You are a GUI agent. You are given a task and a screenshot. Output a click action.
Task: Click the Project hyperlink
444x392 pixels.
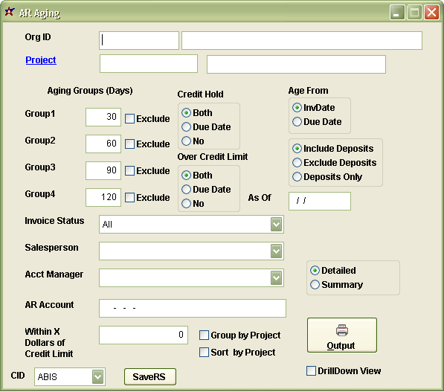point(41,60)
